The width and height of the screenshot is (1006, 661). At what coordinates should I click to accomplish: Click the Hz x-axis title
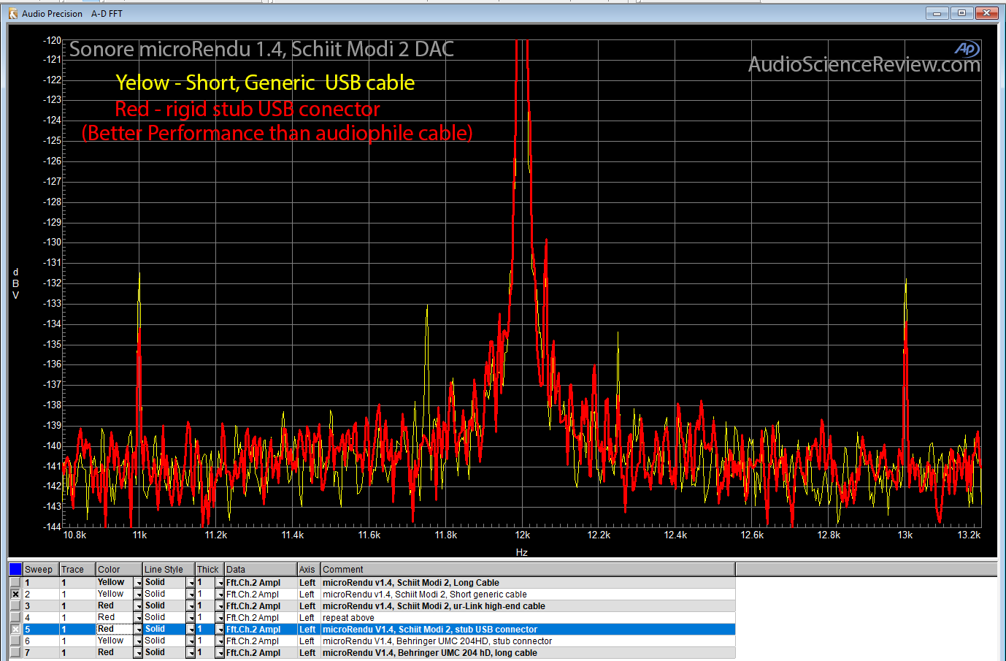pos(521,553)
